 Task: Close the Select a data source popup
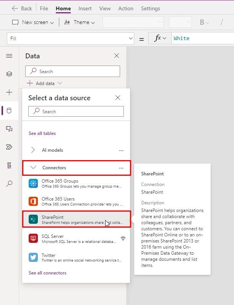(x=118, y=98)
